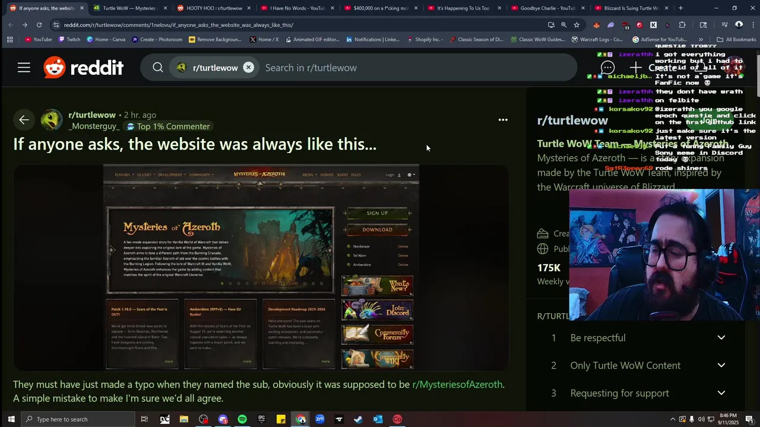
Task: Open a new browser tab
Action: pyautogui.click(x=680, y=8)
